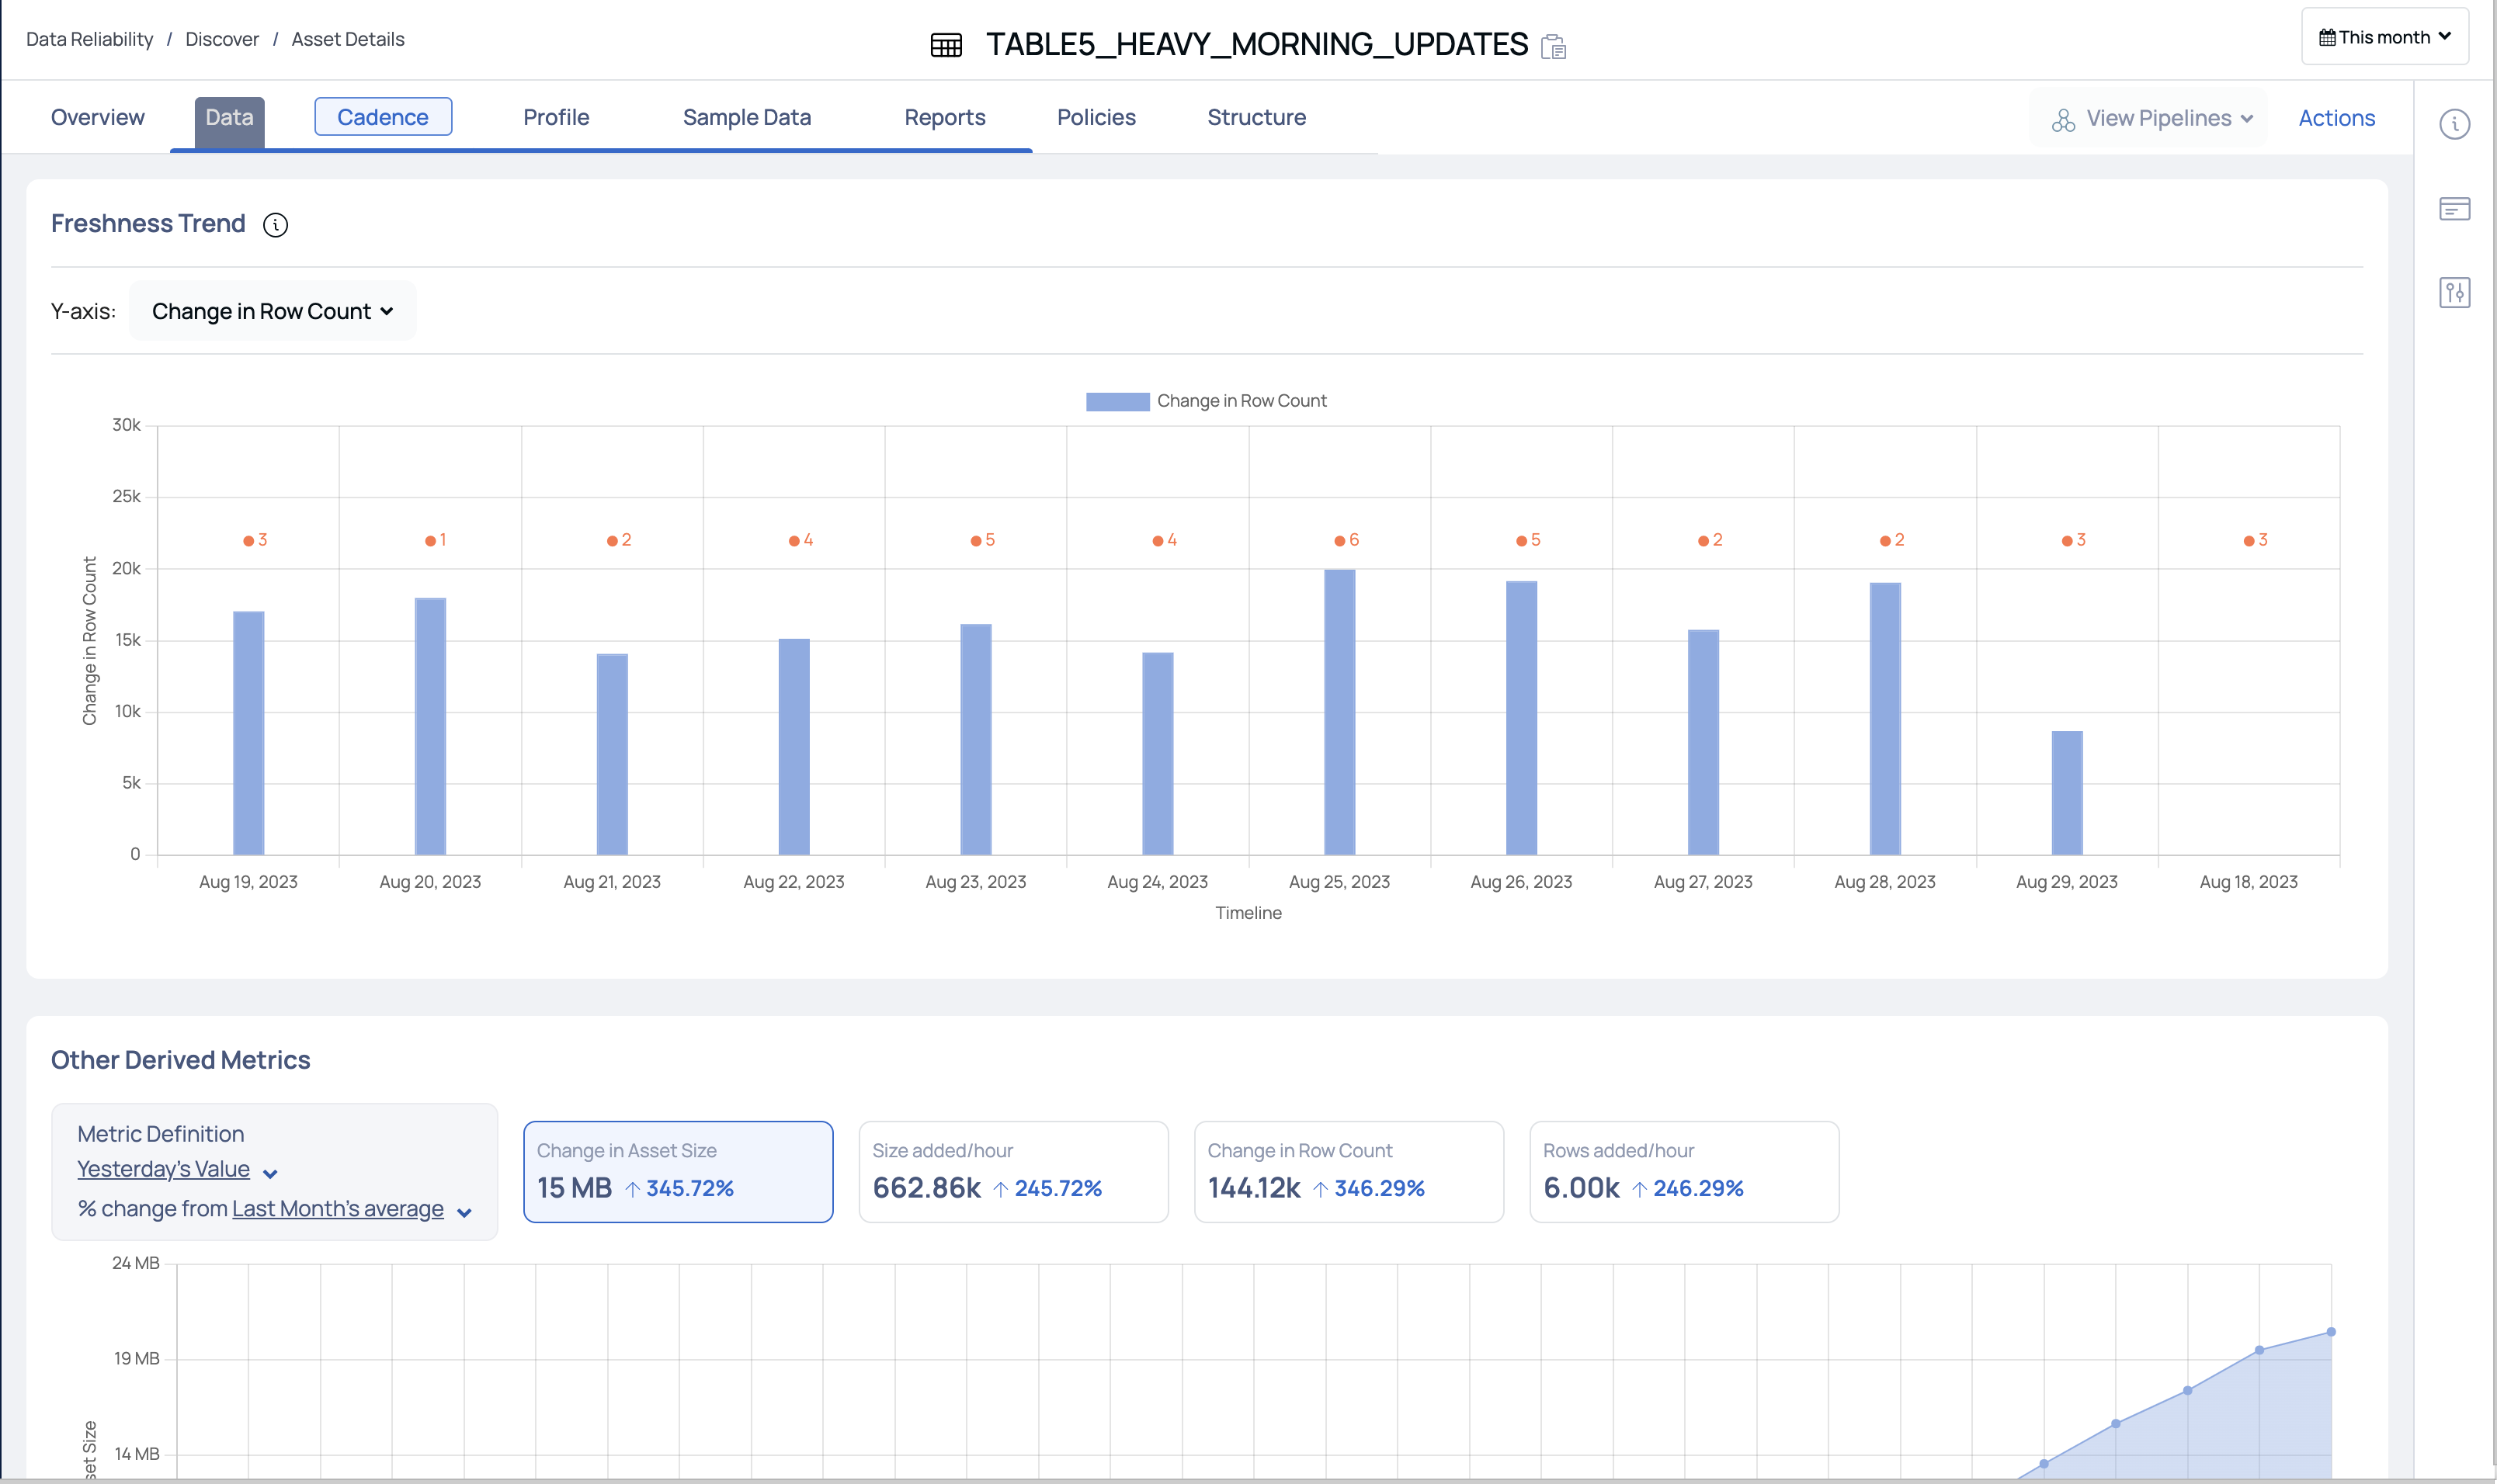Open the Cadence tab
Screen dimensions: 2497x1484
pos(383,117)
